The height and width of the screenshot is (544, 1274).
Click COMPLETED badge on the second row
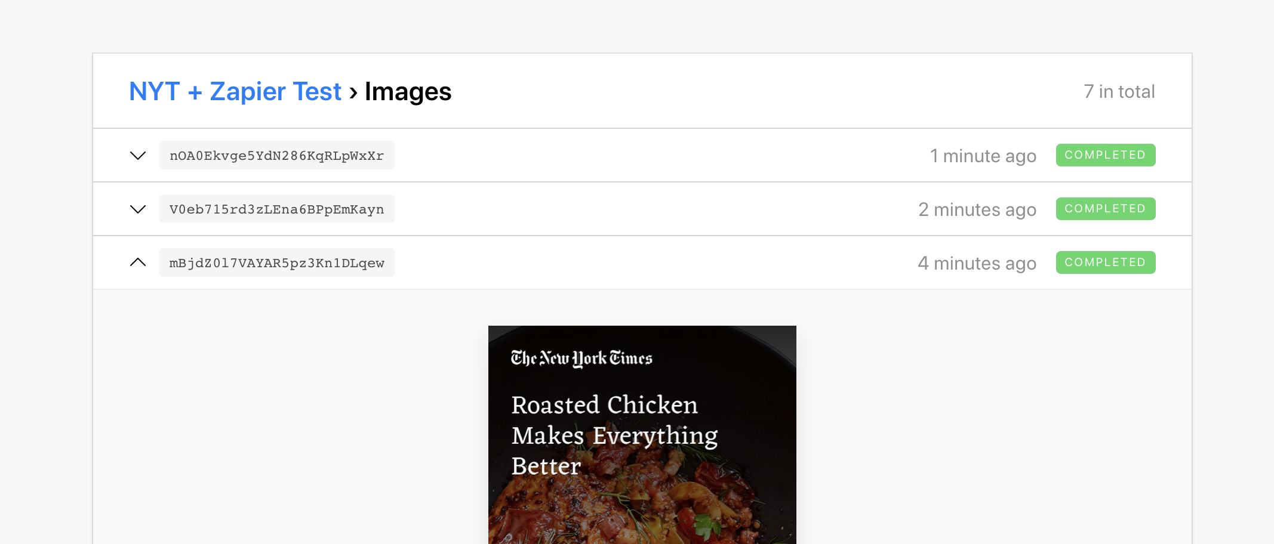click(x=1105, y=209)
